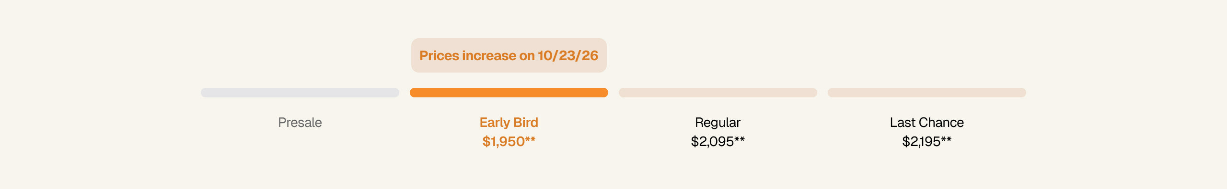Click the Prices increase banner
The height and width of the screenshot is (189, 1227).
tap(509, 55)
